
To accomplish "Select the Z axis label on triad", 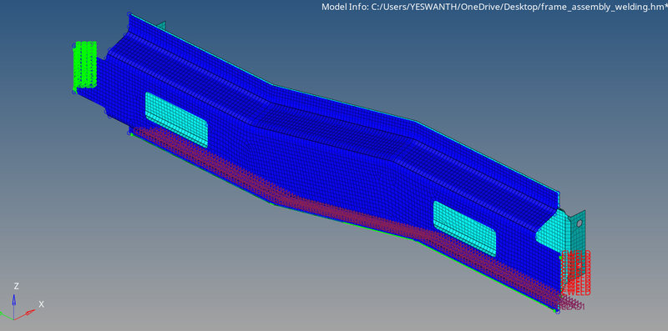I will click(x=16, y=285).
